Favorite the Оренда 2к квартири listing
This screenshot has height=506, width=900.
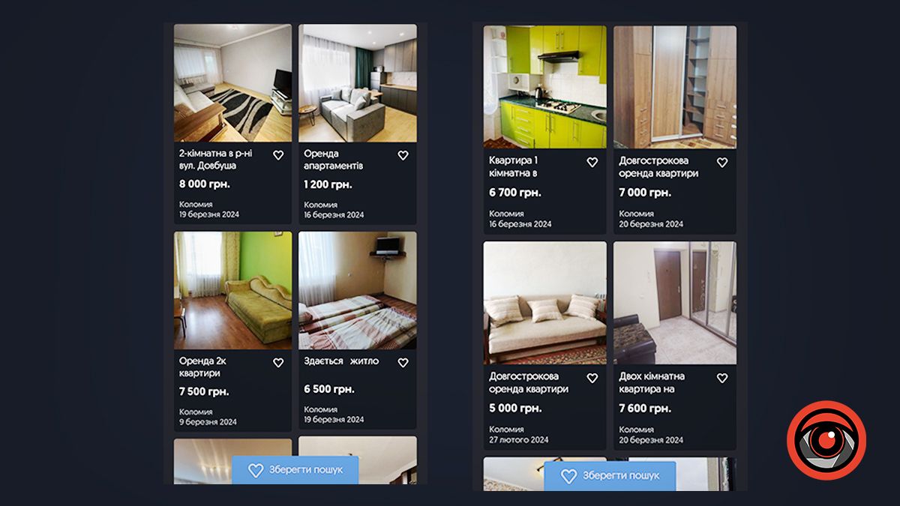(278, 362)
